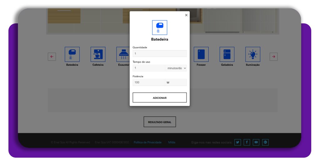320x167 pixels.
Task: Choose the Cafeteira appliance icon
Action: point(98,54)
